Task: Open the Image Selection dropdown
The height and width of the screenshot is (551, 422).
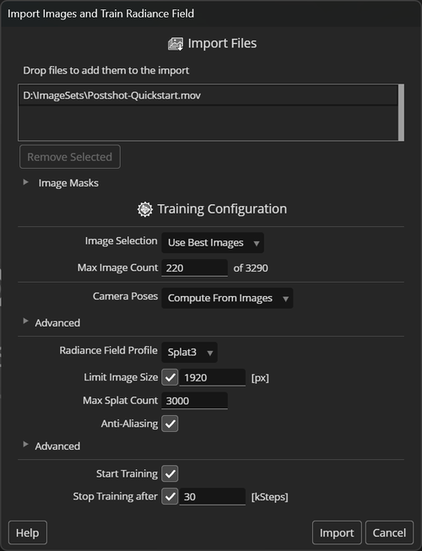Action: [x=213, y=243]
